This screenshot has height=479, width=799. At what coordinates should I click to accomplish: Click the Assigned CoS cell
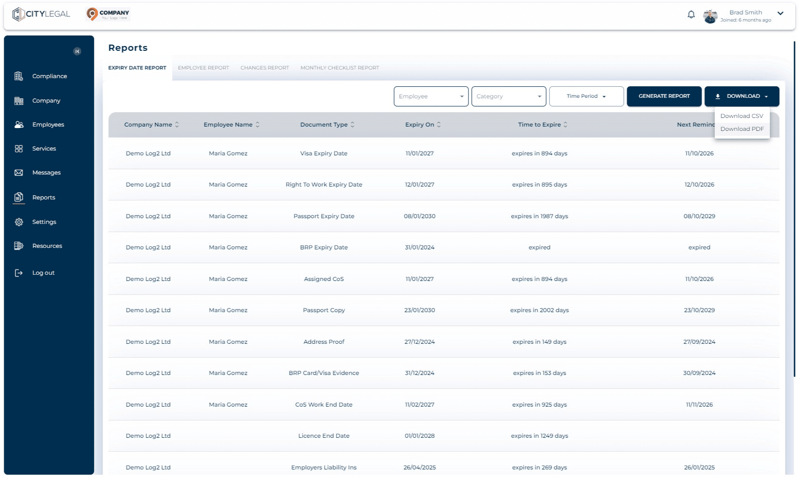(324, 279)
